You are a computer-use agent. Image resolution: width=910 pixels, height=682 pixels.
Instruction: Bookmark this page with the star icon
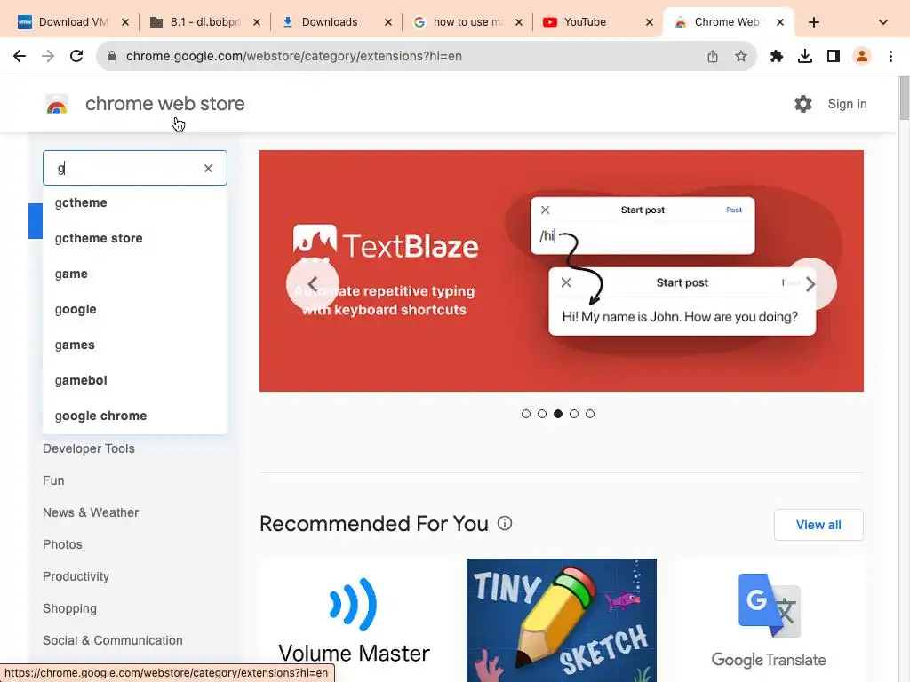(741, 56)
